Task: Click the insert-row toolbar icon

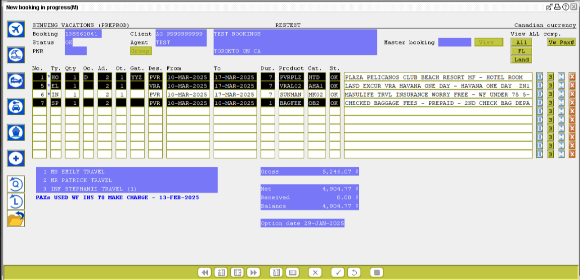Action: 221,272
